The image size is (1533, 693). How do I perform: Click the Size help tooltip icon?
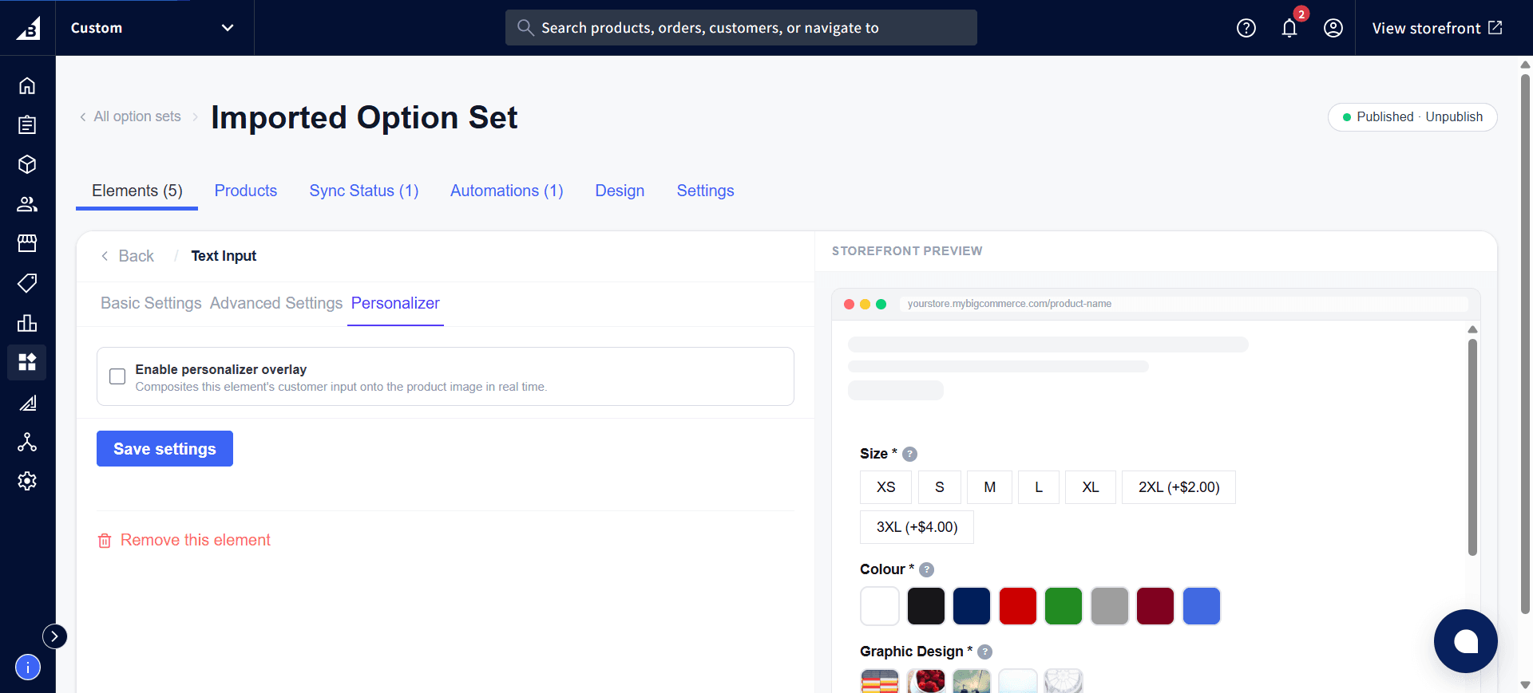(x=910, y=454)
